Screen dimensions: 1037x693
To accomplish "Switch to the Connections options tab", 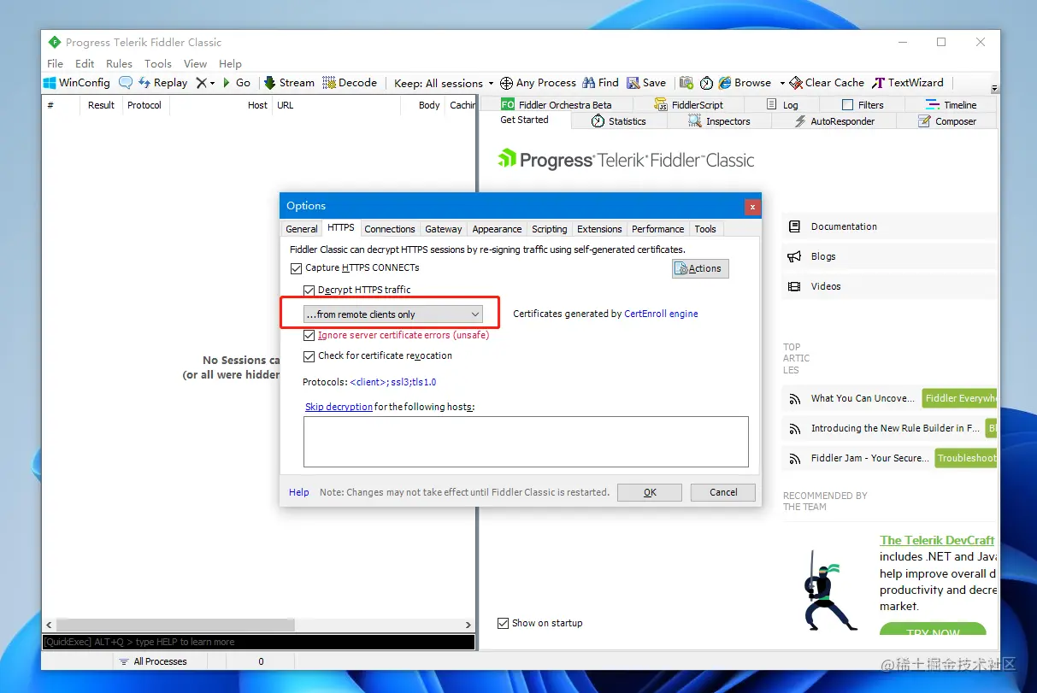I will coord(390,229).
